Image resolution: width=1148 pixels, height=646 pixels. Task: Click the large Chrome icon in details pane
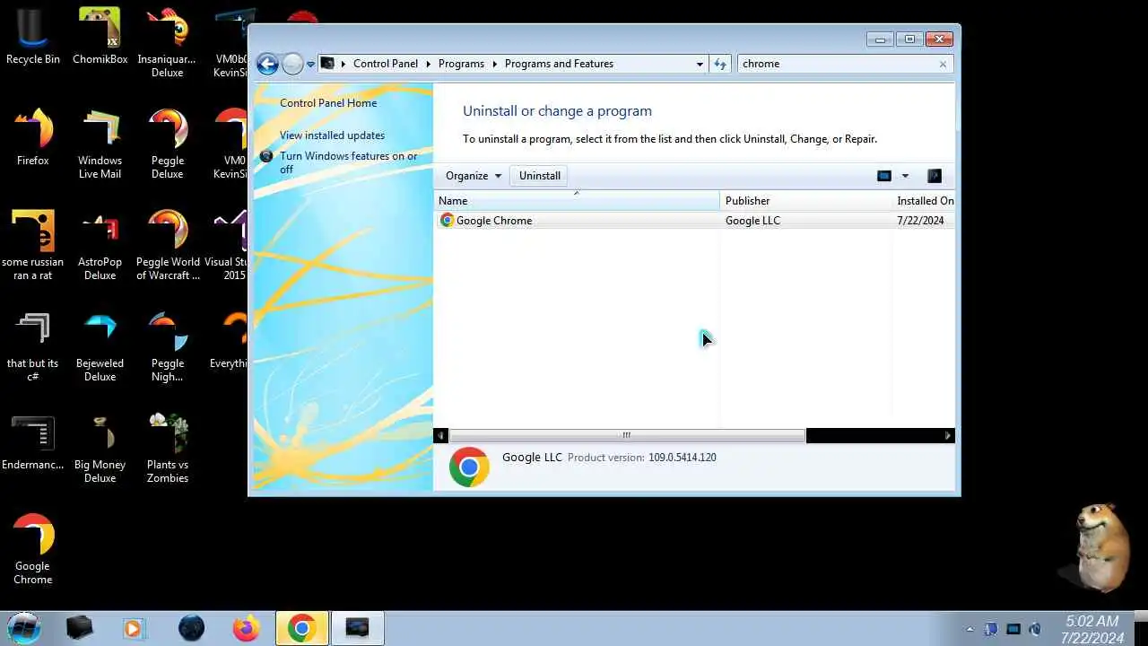tap(469, 467)
